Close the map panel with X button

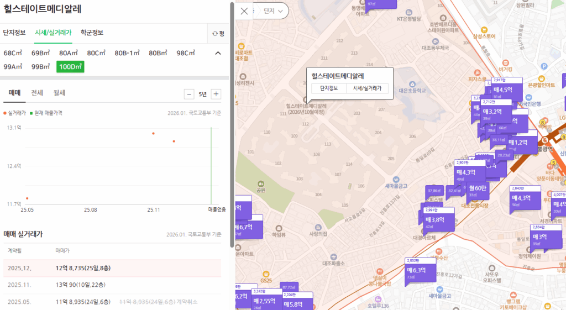click(244, 11)
